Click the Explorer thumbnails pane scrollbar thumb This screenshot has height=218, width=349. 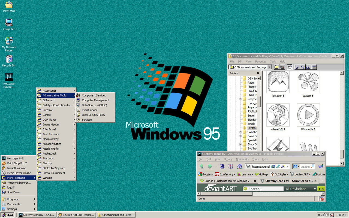pos(342,154)
